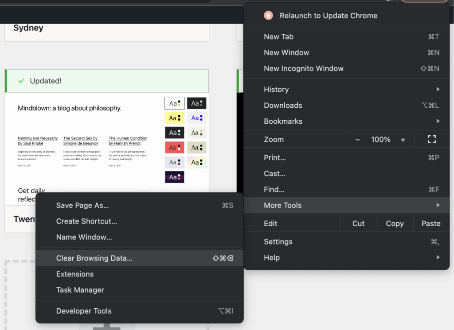
Task: Open the Naming and Necessity blog link
Action: point(38,141)
